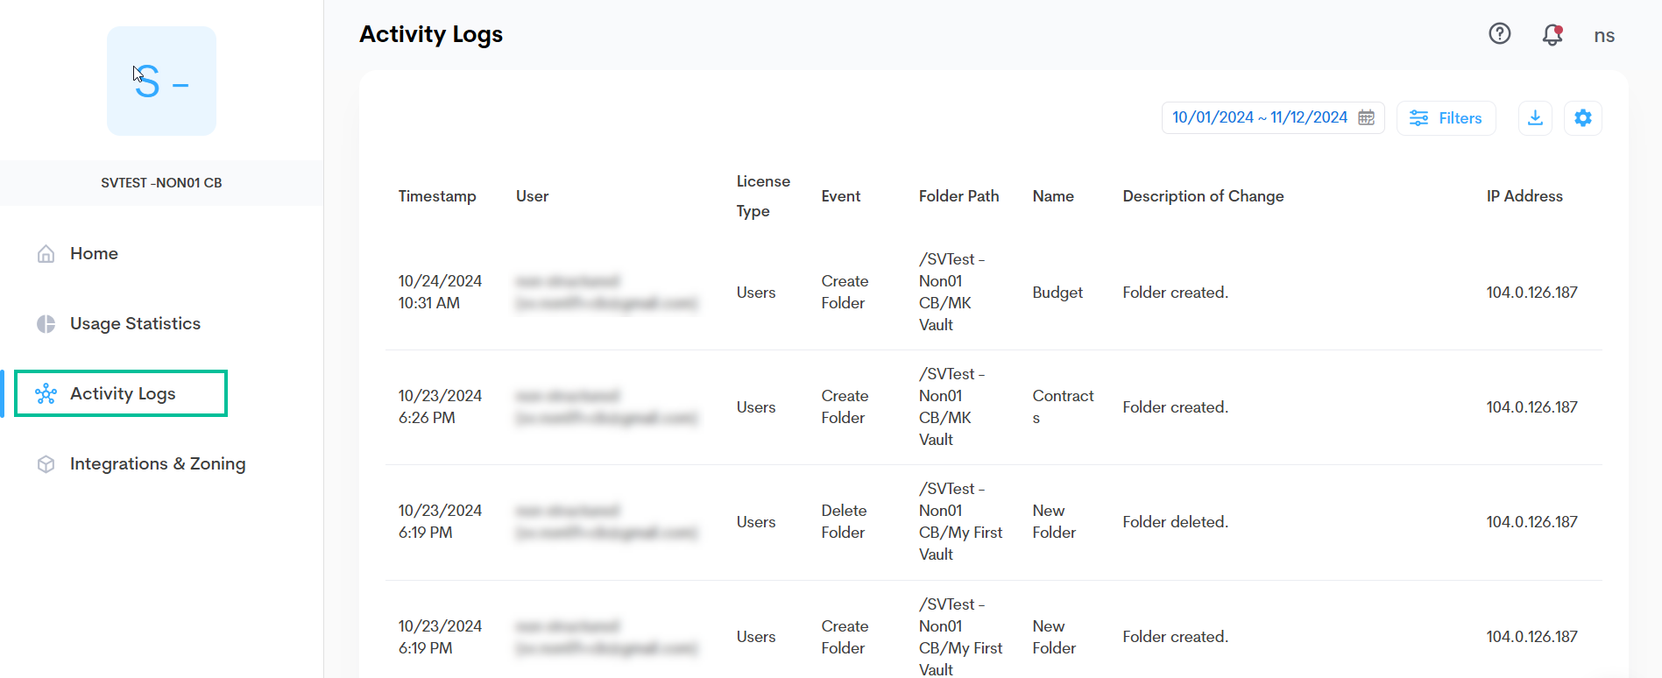Open Usage Statistics page
The image size is (1662, 678).
pyautogui.click(x=135, y=323)
